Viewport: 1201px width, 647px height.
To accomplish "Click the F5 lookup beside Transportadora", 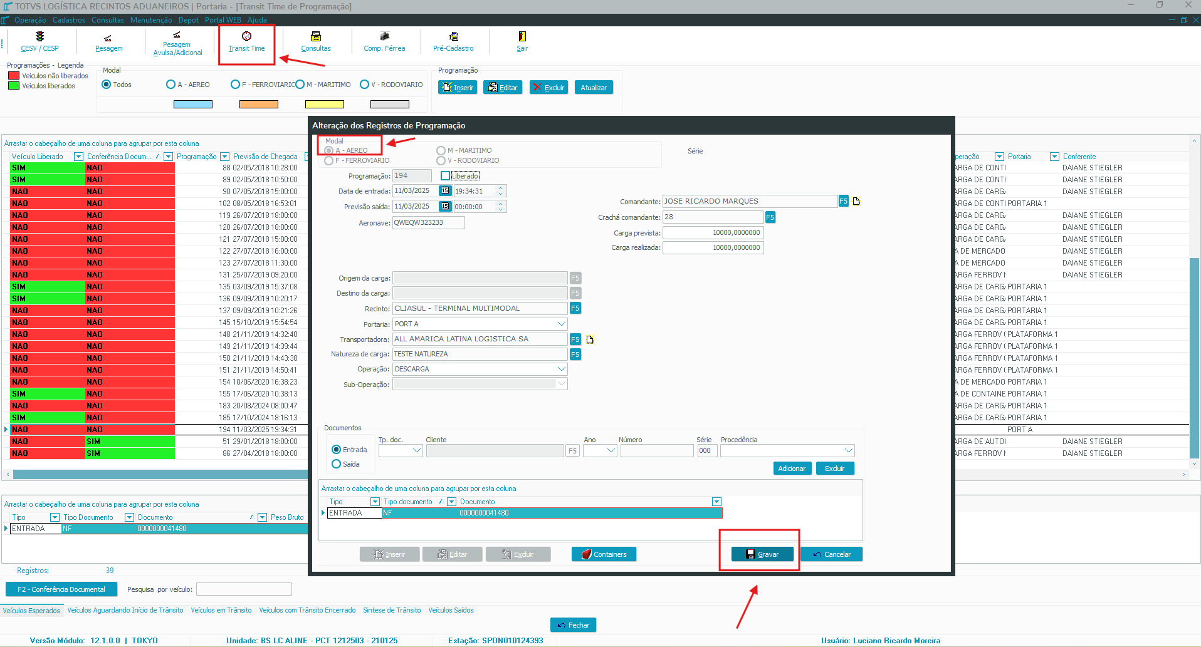I will (x=575, y=339).
